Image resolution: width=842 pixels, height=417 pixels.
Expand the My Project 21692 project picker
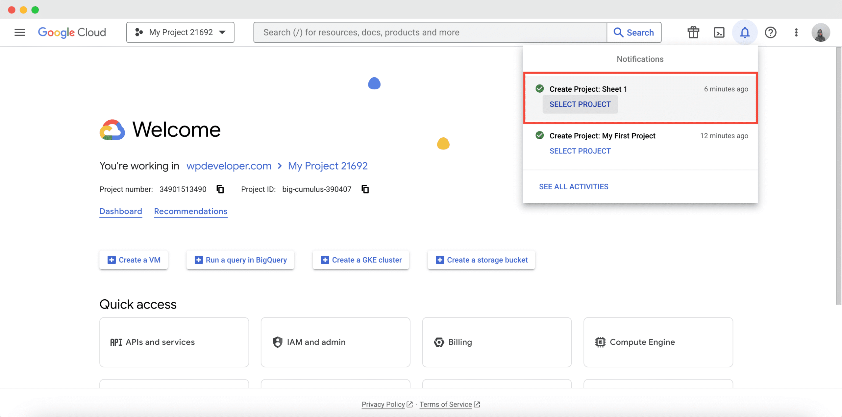click(x=180, y=32)
